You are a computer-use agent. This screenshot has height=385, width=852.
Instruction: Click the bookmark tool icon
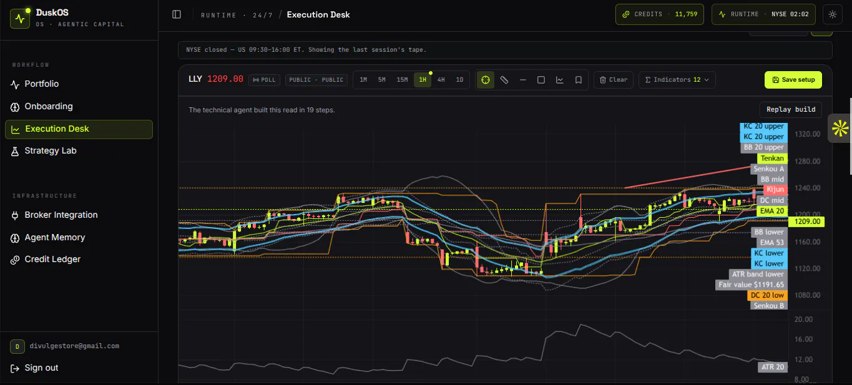(579, 80)
